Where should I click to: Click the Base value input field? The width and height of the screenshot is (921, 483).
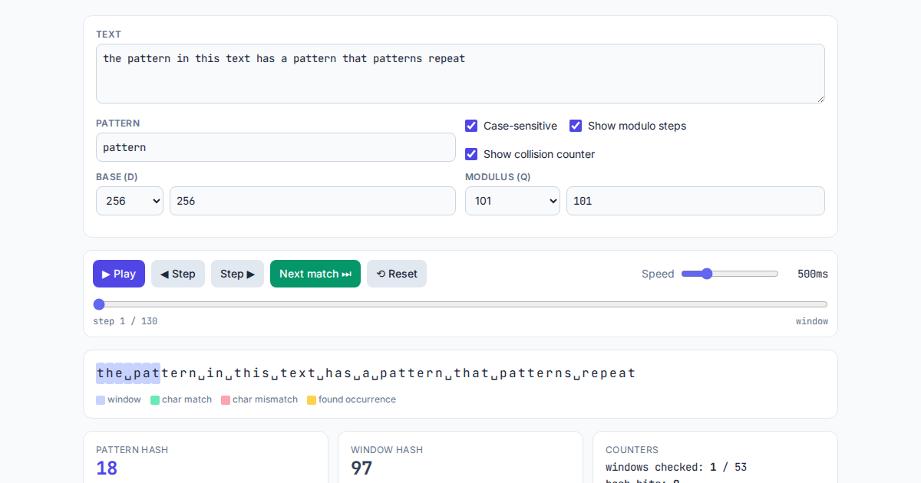coord(312,201)
